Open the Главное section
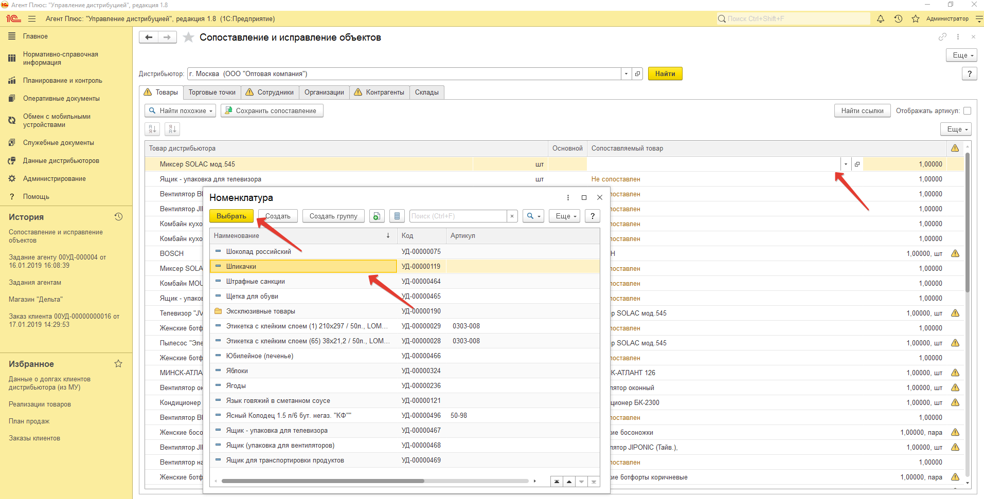The image size is (984, 499). coord(35,36)
